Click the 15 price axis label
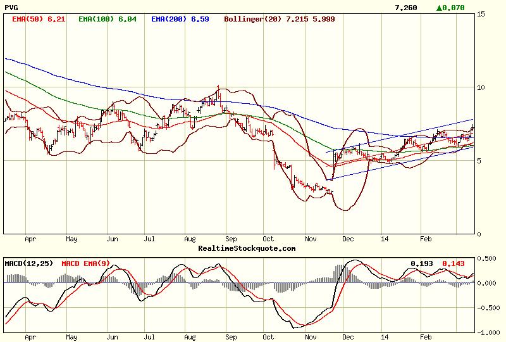Viewport: 506px width, 342px height. pyautogui.click(x=481, y=14)
